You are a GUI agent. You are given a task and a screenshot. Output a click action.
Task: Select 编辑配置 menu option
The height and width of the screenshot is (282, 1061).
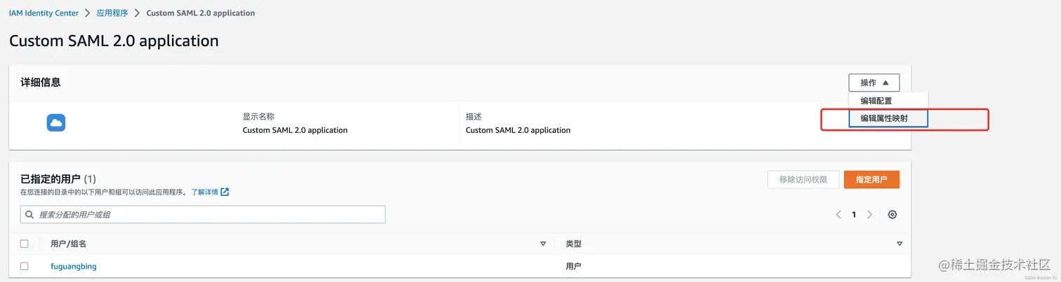pos(888,101)
